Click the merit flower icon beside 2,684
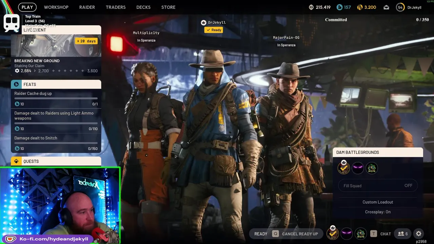The width and height of the screenshot is (434, 244). 17,71
